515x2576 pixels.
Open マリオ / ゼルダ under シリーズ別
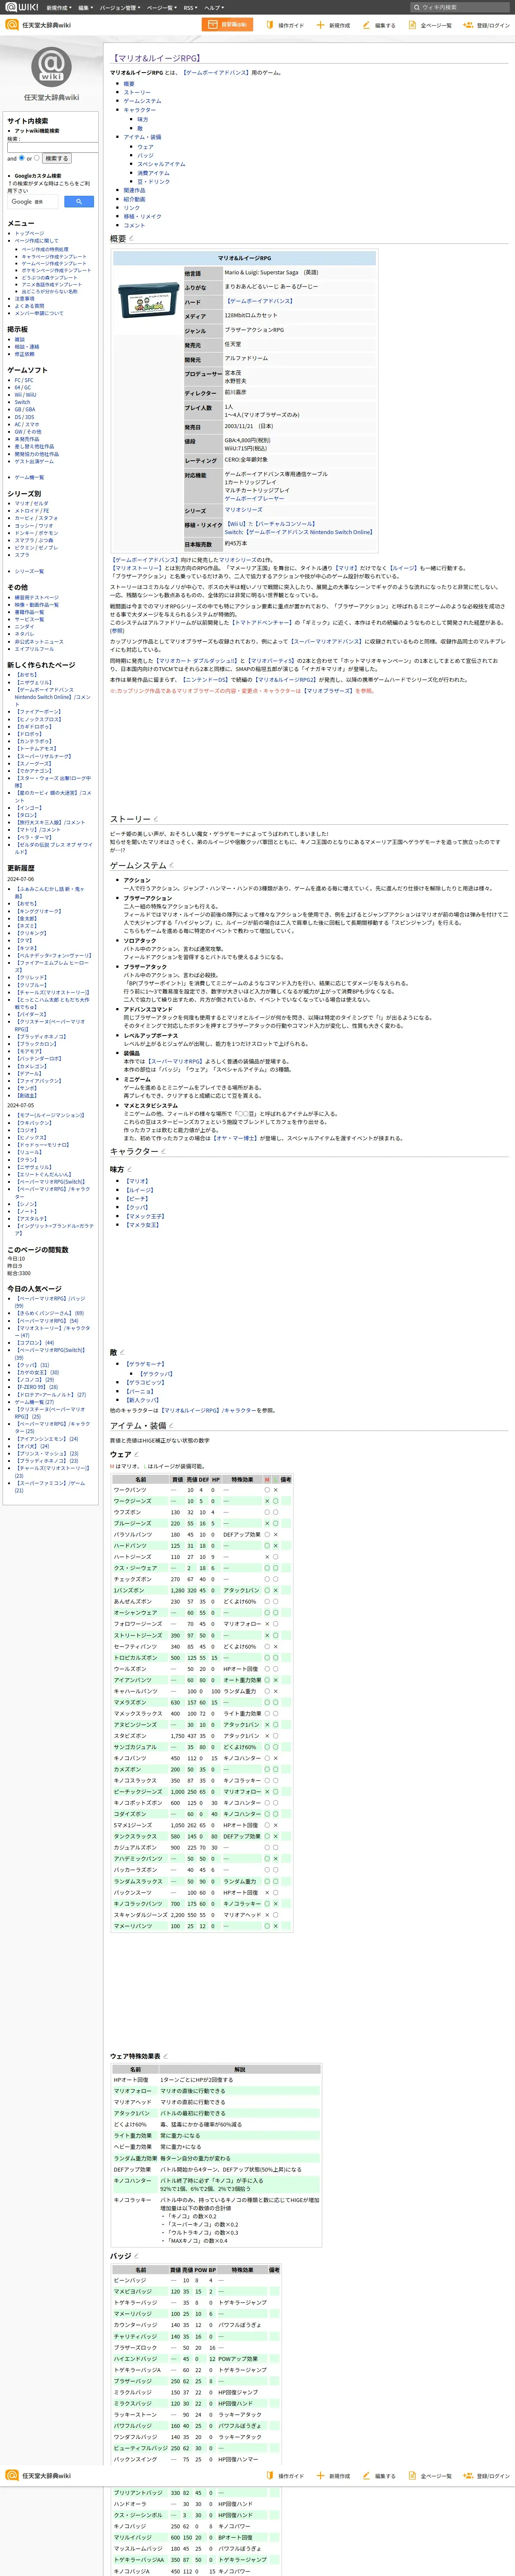31,504
